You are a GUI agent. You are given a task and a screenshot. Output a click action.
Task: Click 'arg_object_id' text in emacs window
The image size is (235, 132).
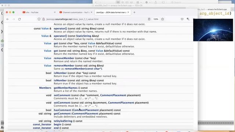tap(214, 14)
